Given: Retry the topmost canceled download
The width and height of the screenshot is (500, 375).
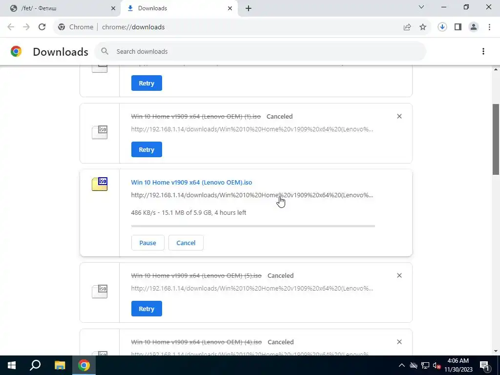Looking at the screenshot, I should click(x=146, y=83).
